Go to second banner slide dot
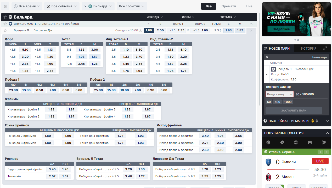 (x=298, y=40)
